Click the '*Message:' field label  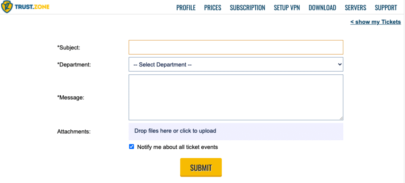pos(71,97)
